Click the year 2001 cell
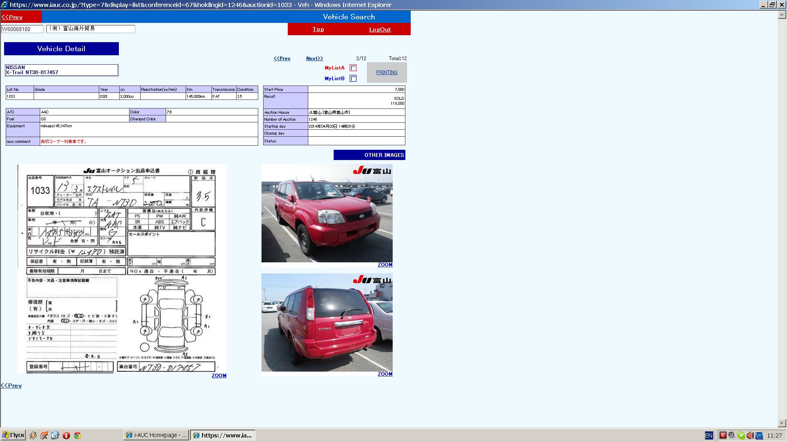 (109, 97)
